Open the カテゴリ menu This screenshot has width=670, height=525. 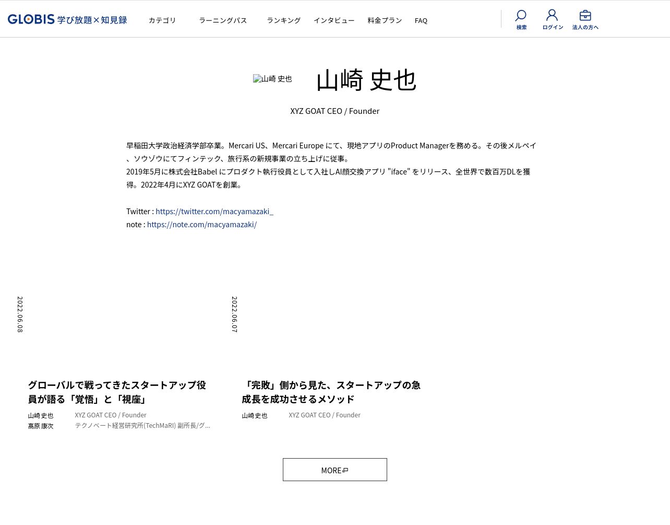[162, 20]
